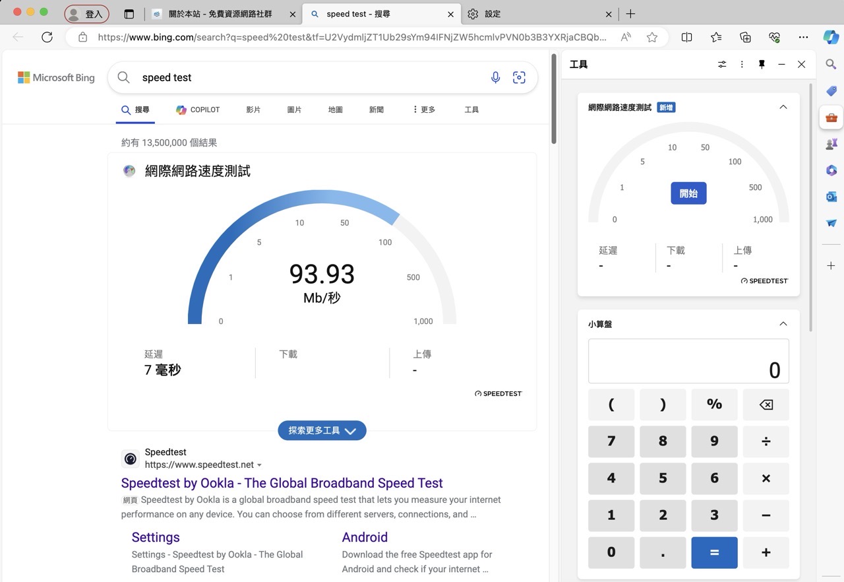This screenshot has width=844, height=582.
Task: Open Microsoft 365 sidebar icon
Action: pyautogui.click(x=831, y=170)
